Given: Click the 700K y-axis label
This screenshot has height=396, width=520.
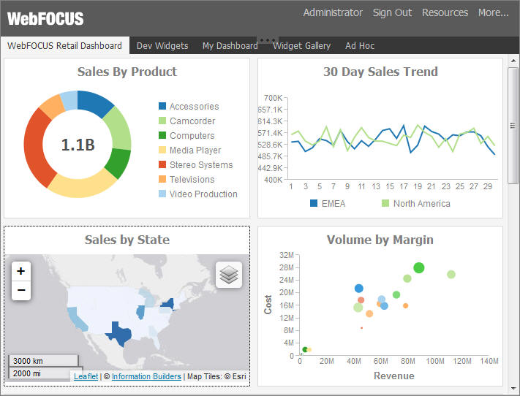Looking at the screenshot, I should (x=273, y=98).
